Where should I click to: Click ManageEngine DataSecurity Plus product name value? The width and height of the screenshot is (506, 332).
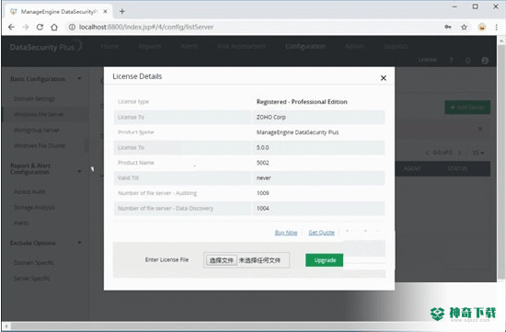(297, 132)
